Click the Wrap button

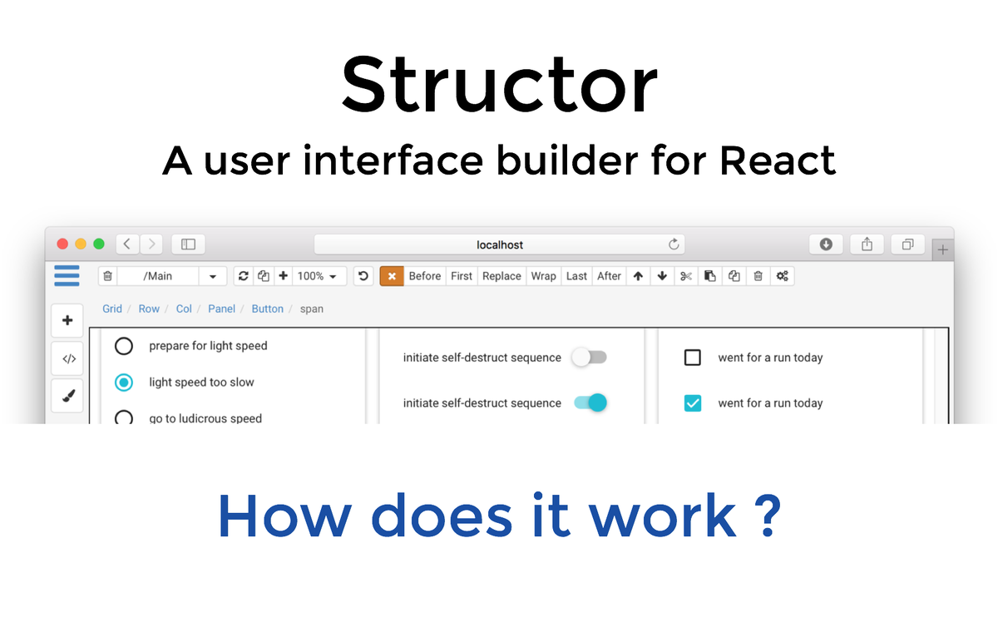[x=543, y=276]
